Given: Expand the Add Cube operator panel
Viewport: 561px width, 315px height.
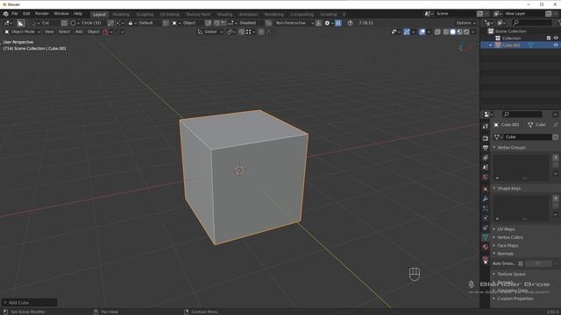Looking at the screenshot, I should (29, 303).
